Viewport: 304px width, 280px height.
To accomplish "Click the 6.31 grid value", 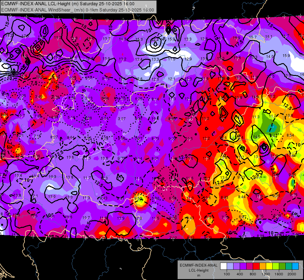I will click(x=89, y=78).
